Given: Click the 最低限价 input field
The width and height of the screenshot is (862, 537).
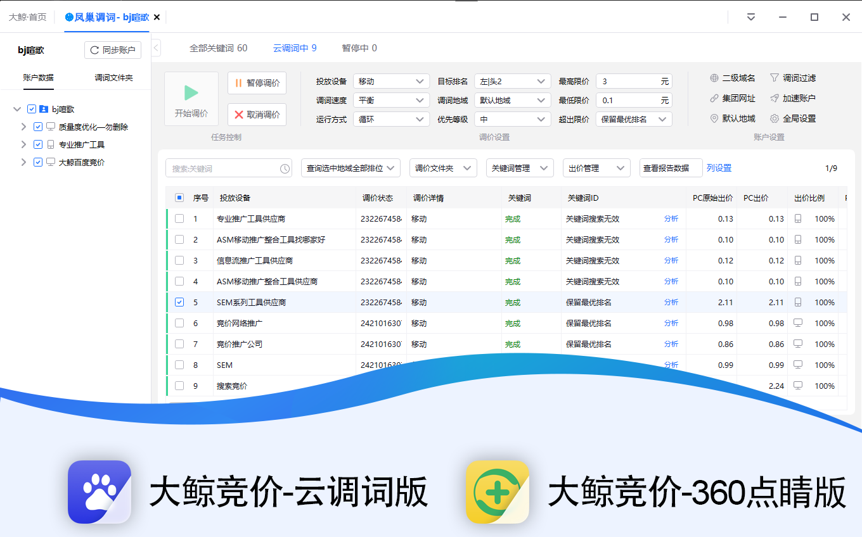Looking at the screenshot, I should point(634,100).
